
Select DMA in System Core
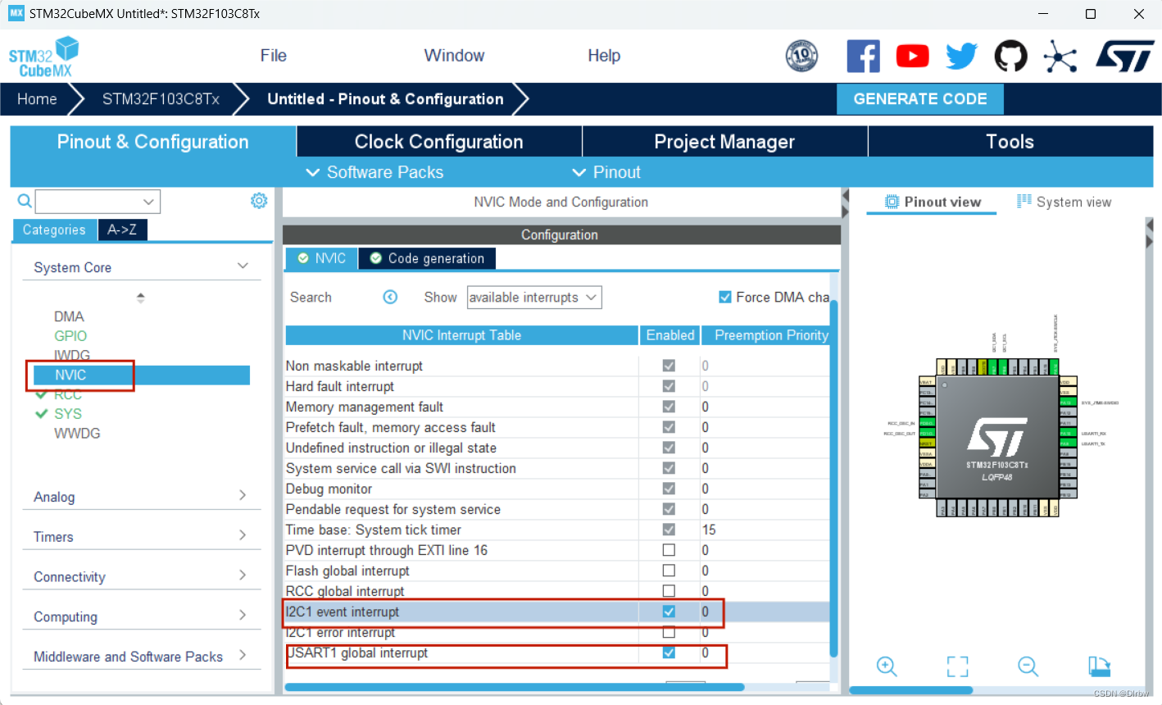(69, 316)
